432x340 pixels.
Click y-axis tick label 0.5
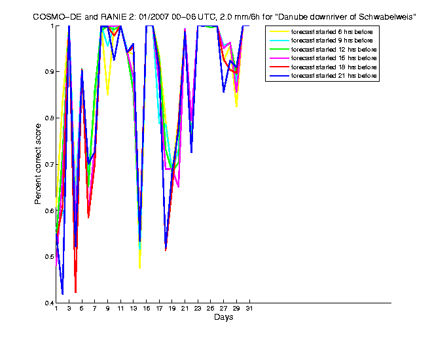click(x=49, y=257)
